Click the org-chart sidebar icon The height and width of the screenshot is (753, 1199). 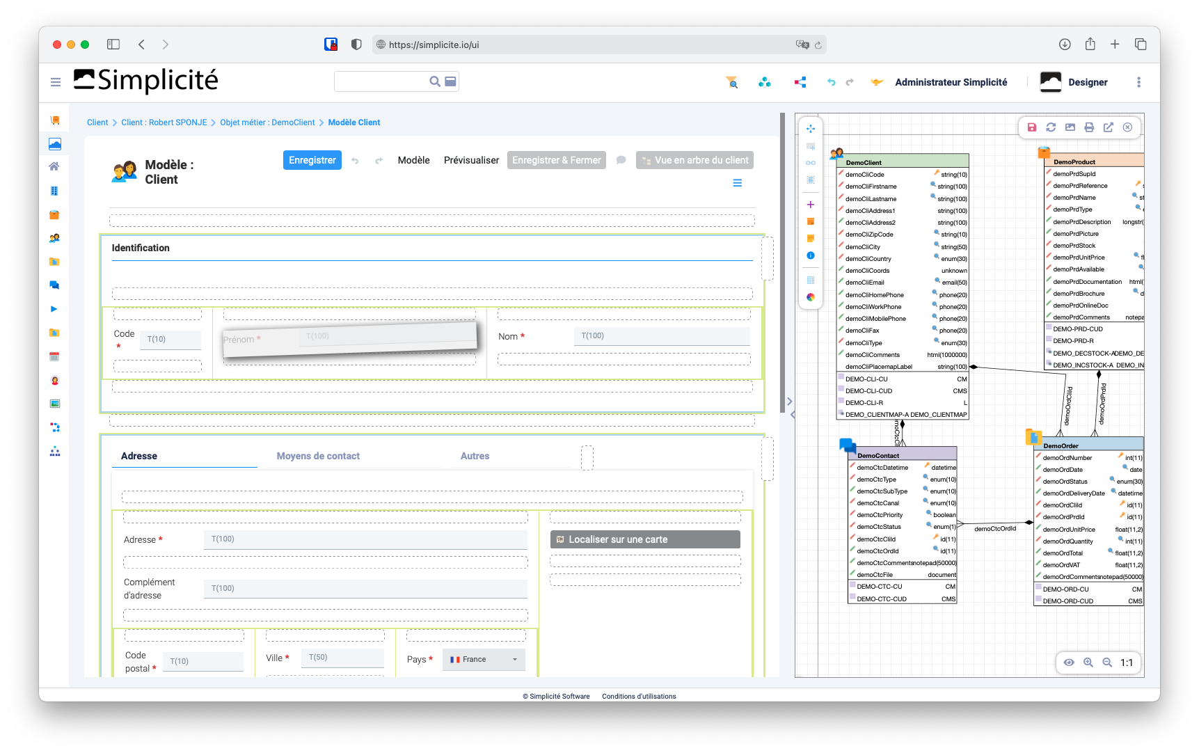pyautogui.click(x=54, y=451)
